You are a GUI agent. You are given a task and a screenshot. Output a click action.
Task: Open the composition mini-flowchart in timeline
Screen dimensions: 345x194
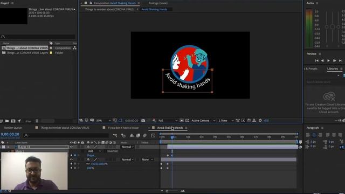[x=115, y=135]
